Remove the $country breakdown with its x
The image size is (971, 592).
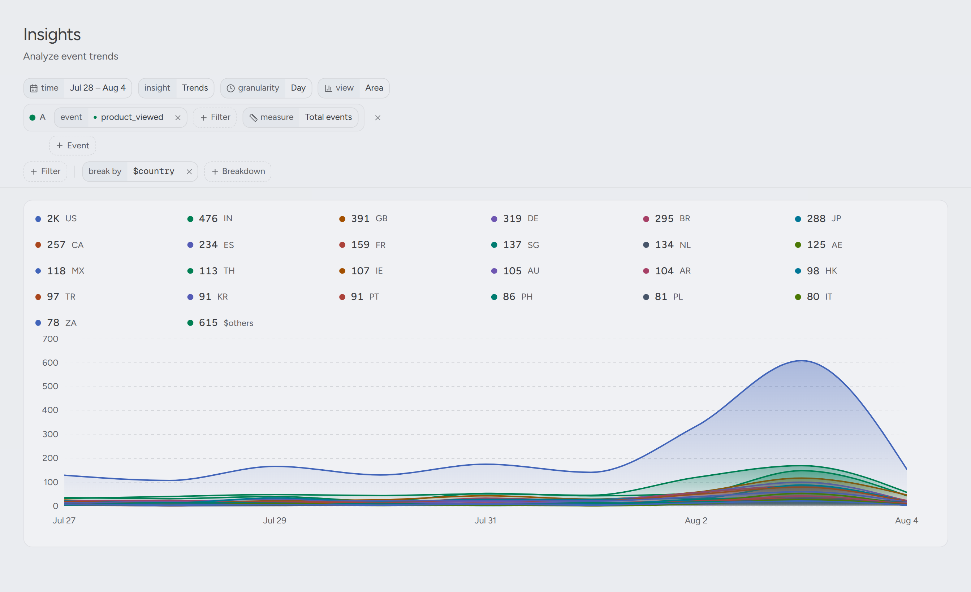[189, 172]
